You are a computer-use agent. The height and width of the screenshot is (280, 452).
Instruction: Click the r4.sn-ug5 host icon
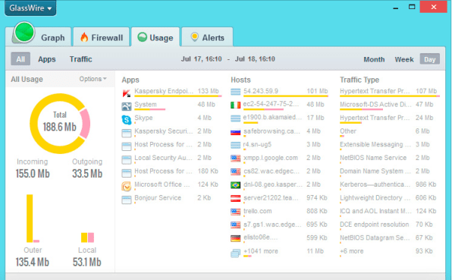236,146
